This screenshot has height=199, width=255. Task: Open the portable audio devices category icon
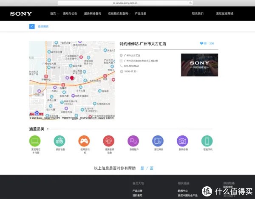pos(109,141)
